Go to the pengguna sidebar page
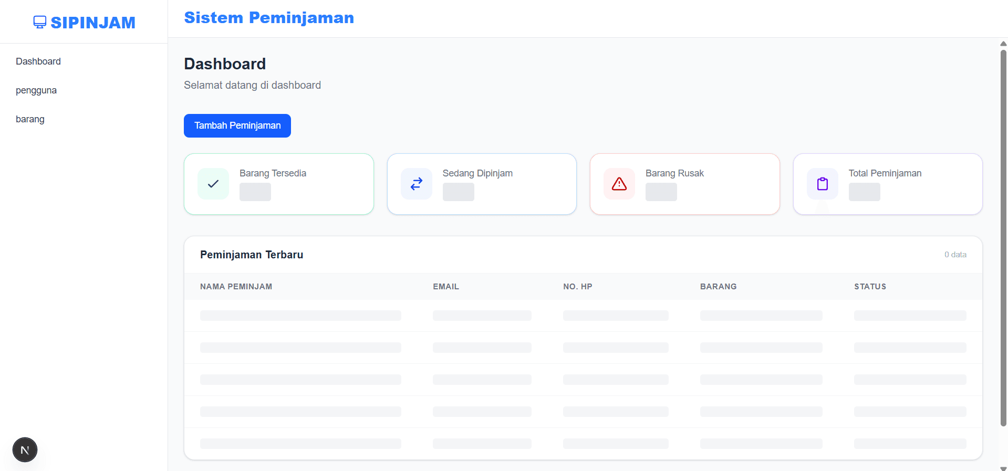Viewport: 1008px width, 471px height. (x=36, y=90)
